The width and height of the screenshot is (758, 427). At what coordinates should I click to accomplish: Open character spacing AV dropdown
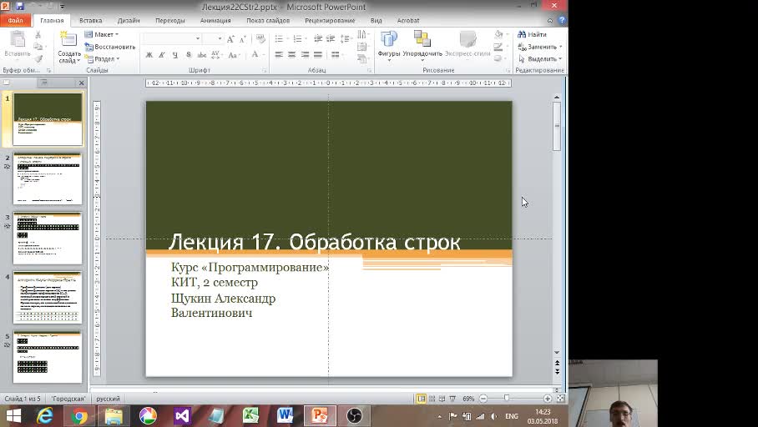(216, 55)
